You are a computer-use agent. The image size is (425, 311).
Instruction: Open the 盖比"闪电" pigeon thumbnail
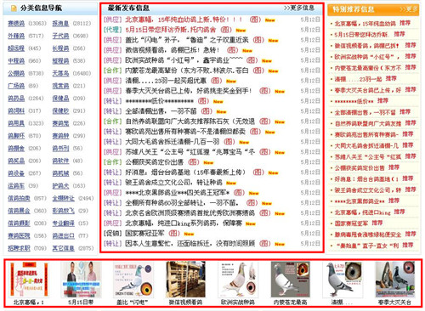point(133,280)
